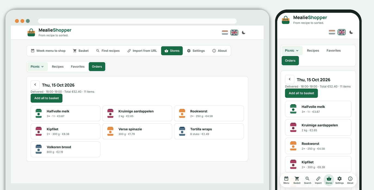Select UK flag language in desktop window

tap(234, 33)
